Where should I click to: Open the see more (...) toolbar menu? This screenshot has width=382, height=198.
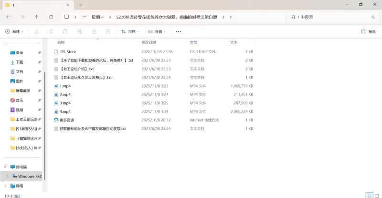[179, 32]
